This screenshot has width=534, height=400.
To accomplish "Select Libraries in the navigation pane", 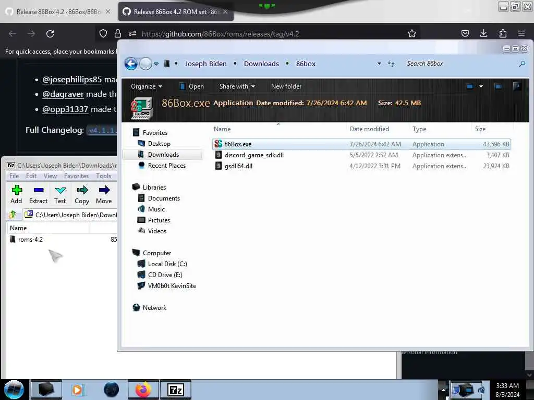I will [x=154, y=187].
